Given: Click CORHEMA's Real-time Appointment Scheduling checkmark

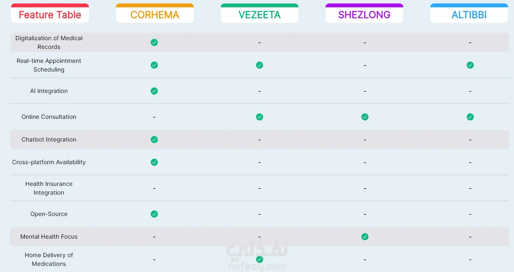Looking at the screenshot, I should pyautogui.click(x=154, y=65).
